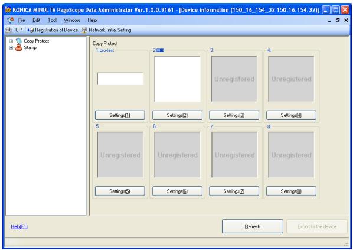Open the Help(F1) link
This screenshot has height=250, width=353.
[x=19, y=226]
